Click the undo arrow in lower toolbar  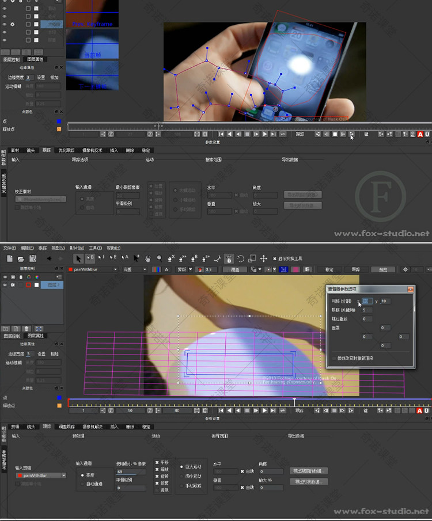coord(49,258)
